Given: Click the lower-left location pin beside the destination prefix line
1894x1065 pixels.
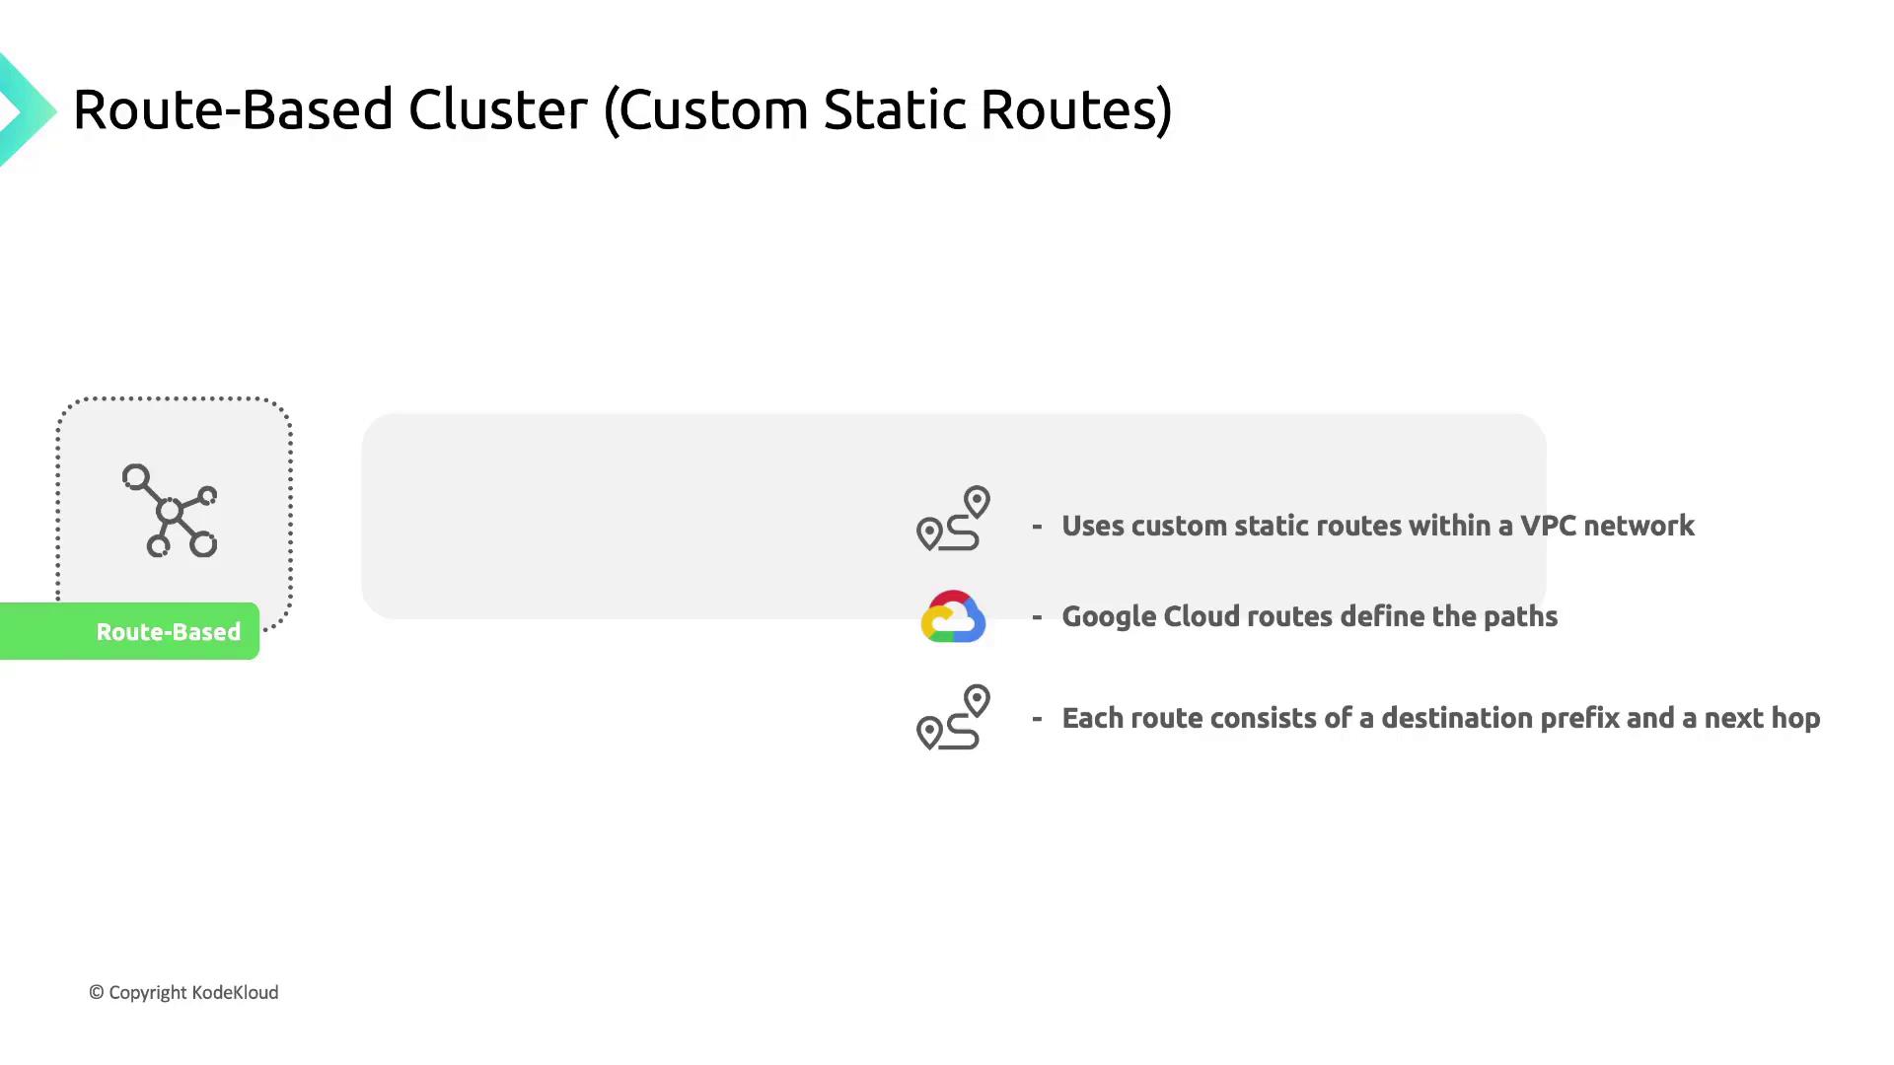Looking at the screenshot, I should click(928, 733).
